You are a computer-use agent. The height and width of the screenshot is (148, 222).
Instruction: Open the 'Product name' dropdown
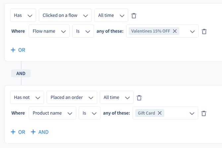tap(52, 113)
